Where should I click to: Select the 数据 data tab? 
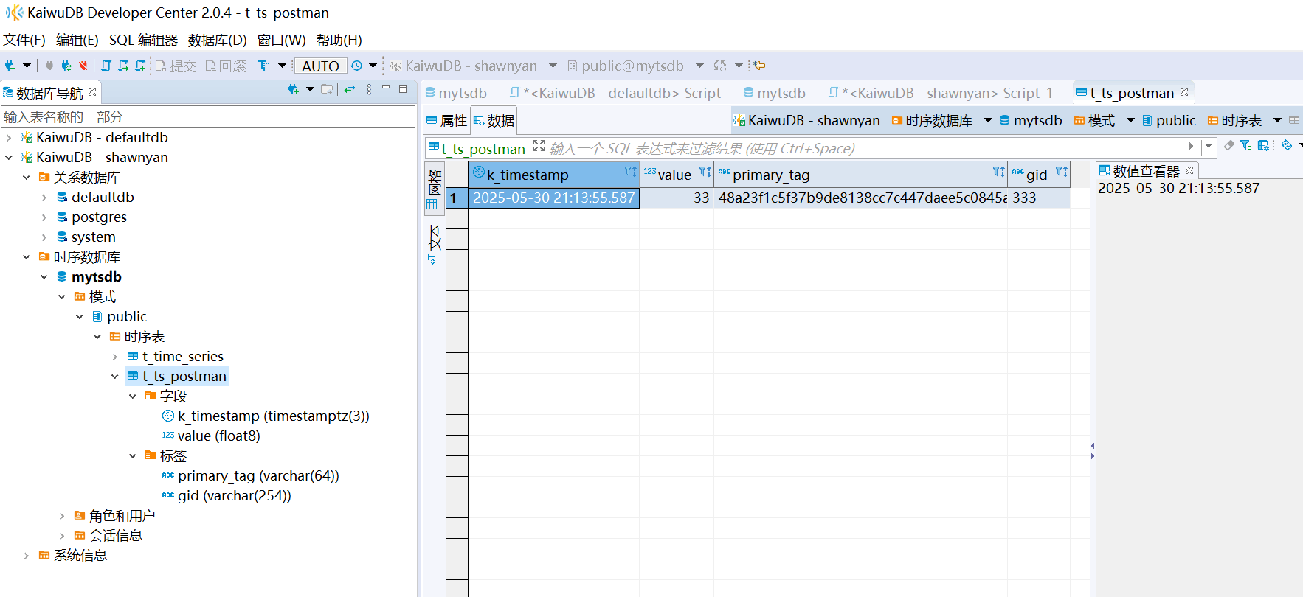pos(494,120)
